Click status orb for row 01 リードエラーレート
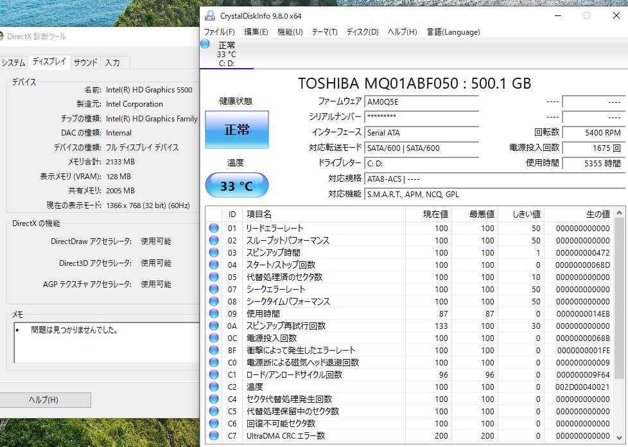Viewport: 628px width, 447px height. (214, 228)
